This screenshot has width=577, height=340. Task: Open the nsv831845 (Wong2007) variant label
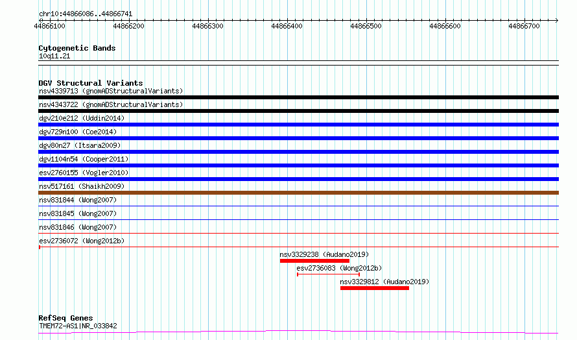pyautogui.click(x=78, y=213)
